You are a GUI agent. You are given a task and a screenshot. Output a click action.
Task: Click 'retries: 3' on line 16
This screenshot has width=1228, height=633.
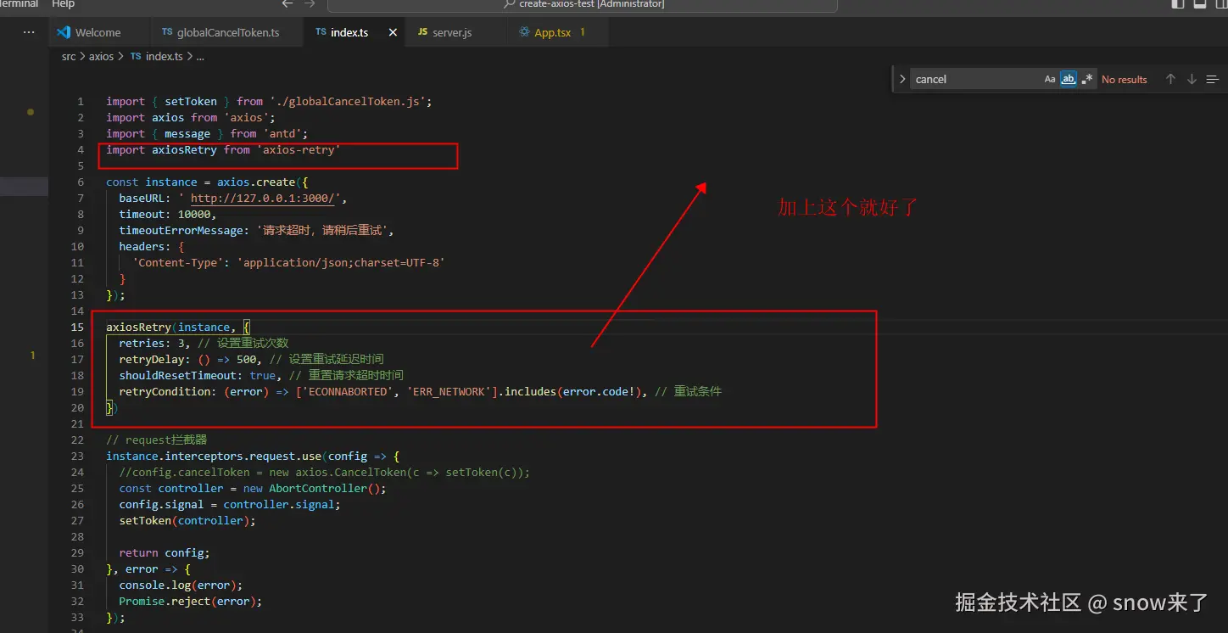(152, 343)
